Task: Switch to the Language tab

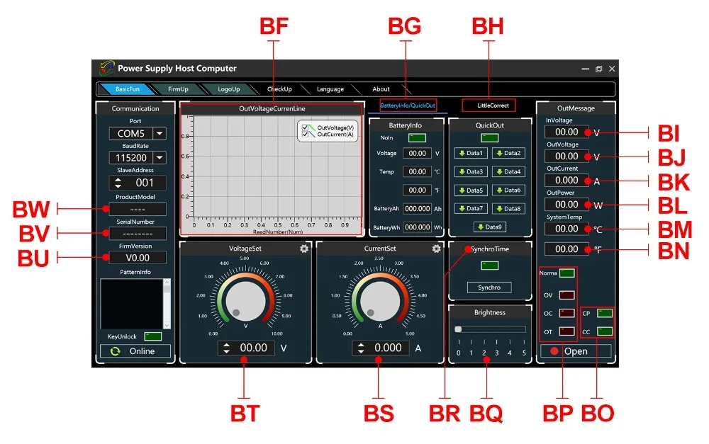Action: tap(330, 89)
